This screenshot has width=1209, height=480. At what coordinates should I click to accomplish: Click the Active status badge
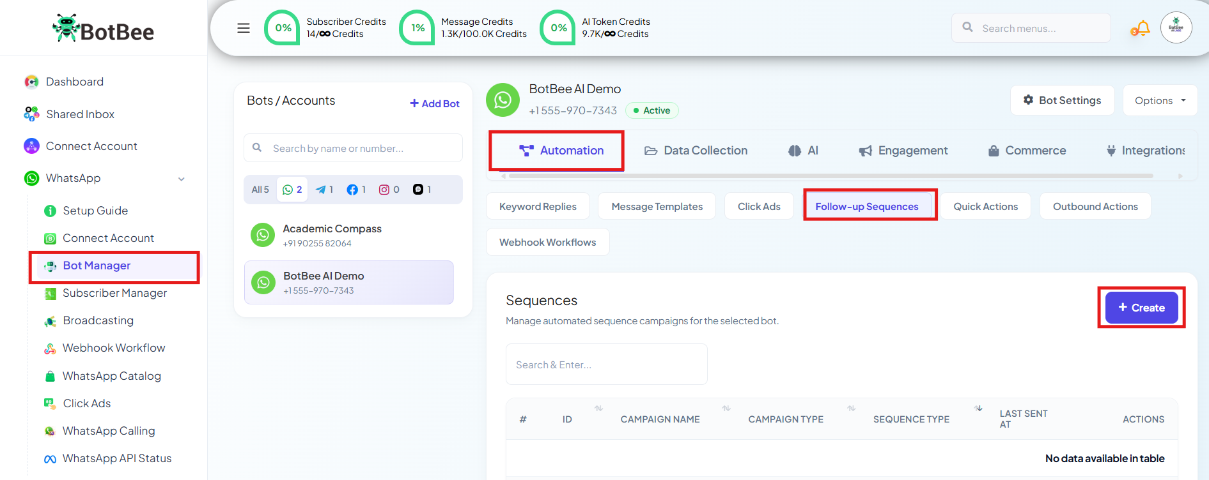651,110
